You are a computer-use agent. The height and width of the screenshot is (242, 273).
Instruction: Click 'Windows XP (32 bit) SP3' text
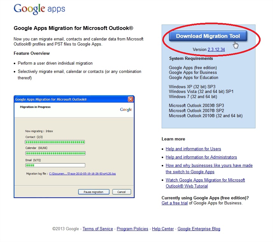click(192, 87)
